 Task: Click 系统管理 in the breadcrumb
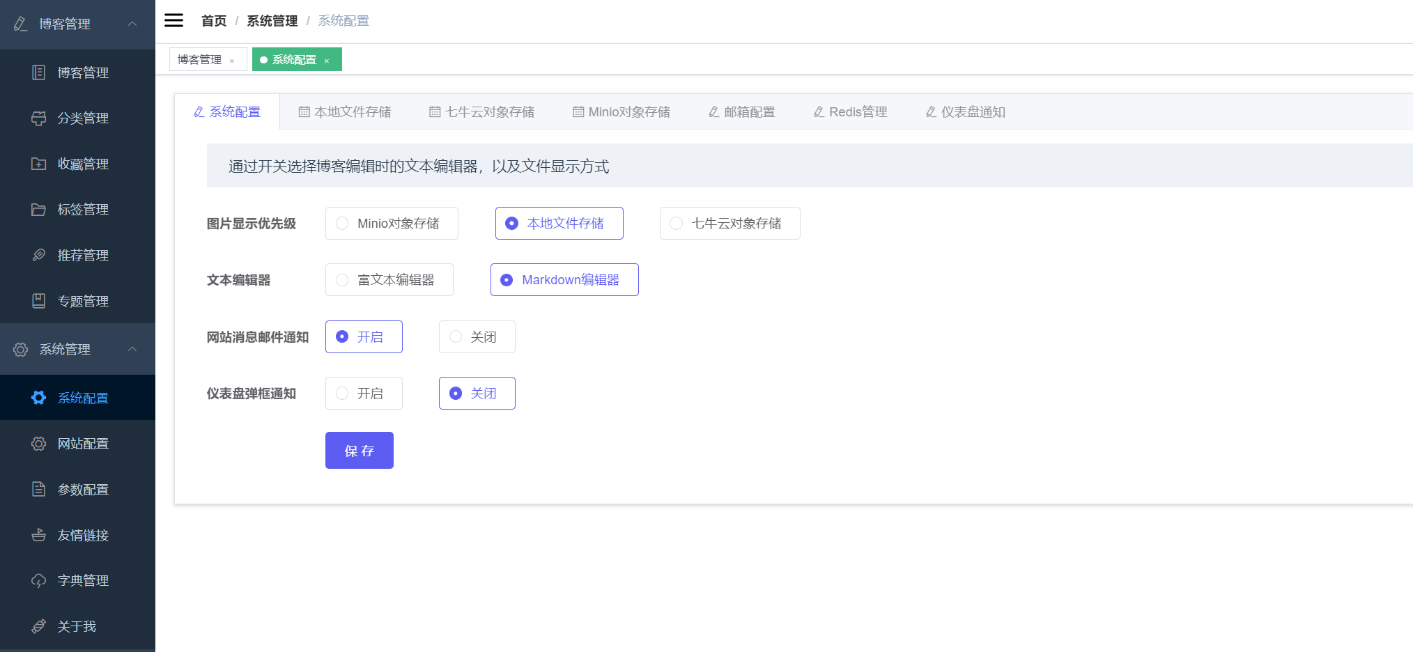(x=272, y=21)
